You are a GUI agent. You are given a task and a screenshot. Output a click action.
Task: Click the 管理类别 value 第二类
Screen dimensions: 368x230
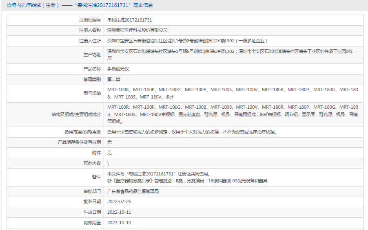click(x=114, y=79)
